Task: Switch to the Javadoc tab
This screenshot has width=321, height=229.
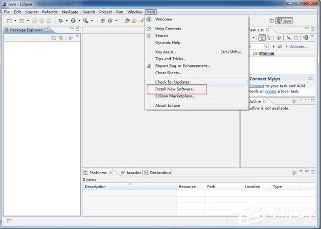Action: [x=131, y=173]
